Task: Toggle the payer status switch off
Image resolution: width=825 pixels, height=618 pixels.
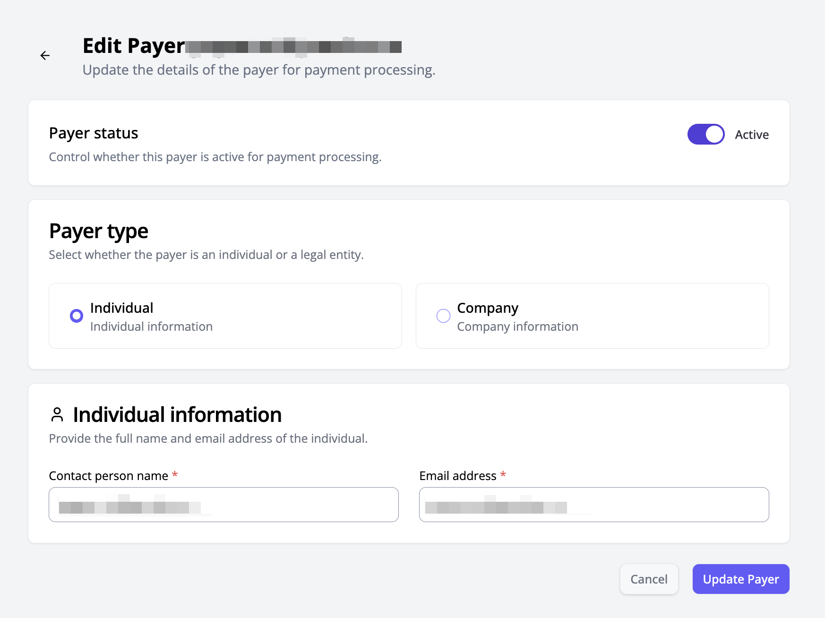Action: click(x=705, y=134)
